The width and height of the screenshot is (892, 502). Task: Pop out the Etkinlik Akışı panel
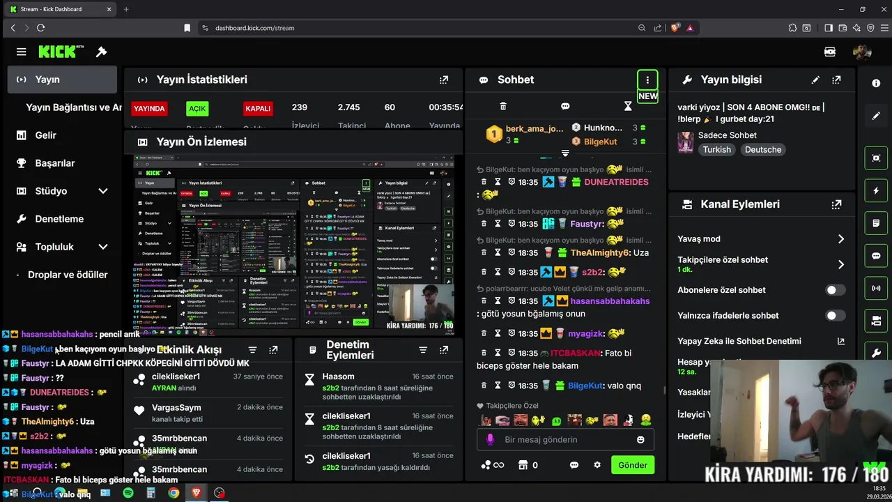(273, 350)
